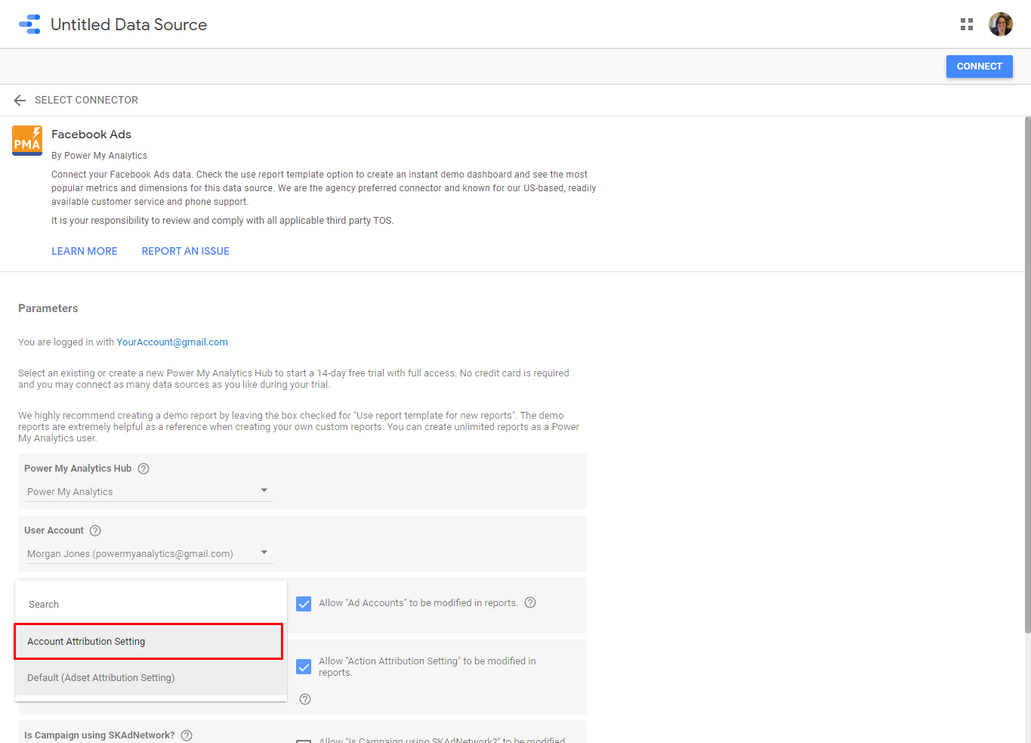This screenshot has width=1031, height=743.
Task: Click the Search field in dropdown list
Action: [151, 604]
